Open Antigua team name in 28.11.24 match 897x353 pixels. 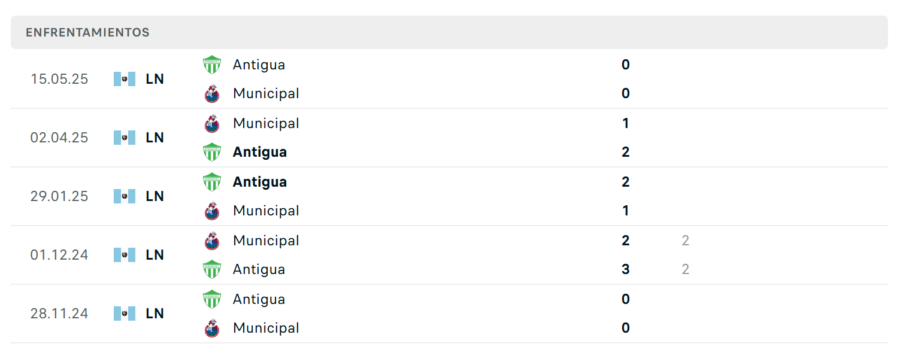(x=259, y=299)
